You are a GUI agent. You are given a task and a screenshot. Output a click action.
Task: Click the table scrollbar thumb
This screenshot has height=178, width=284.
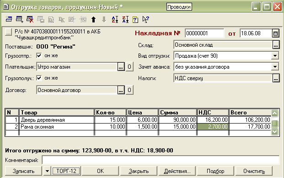click(x=274, y=124)
